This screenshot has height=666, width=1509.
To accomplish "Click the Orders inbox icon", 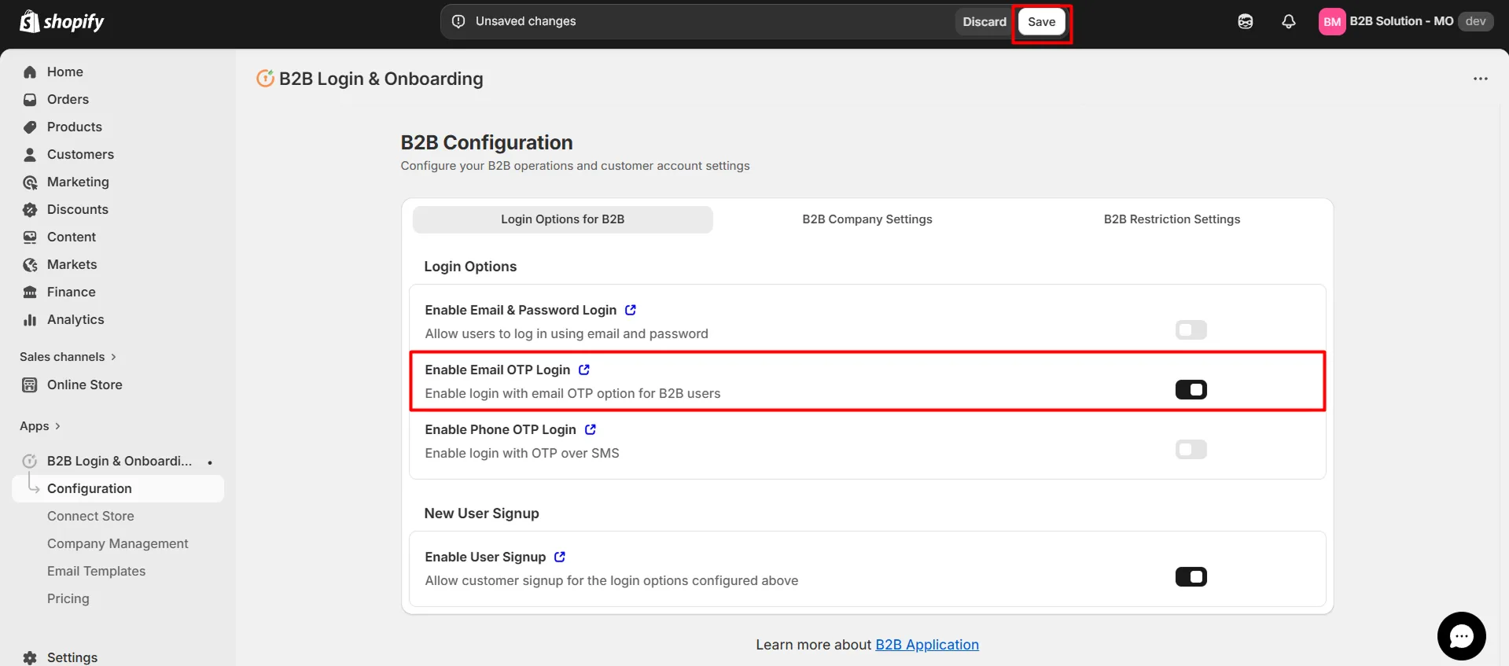I will pyautogui.click(x=30, y=100).
